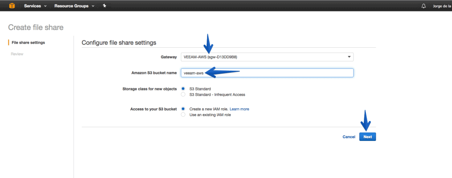Viewport: 452px width, 178px height.
Task: Go to File share settings step
Action: tap(28, 42)
